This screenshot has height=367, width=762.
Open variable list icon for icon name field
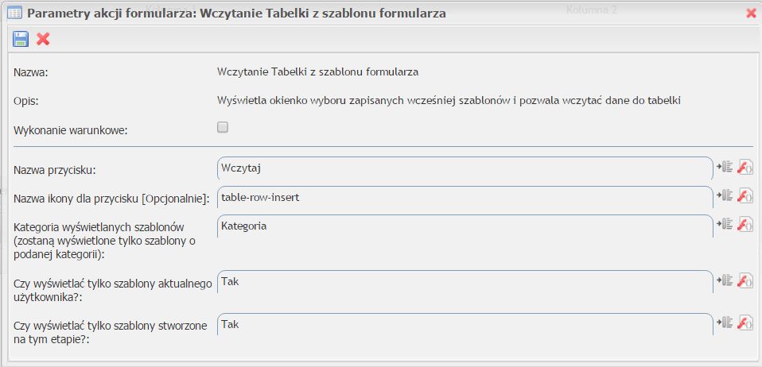click(x=725, y=195)
